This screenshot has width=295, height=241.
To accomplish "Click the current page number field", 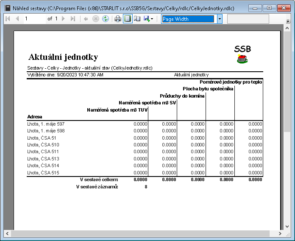I will (x=33, y=19).
